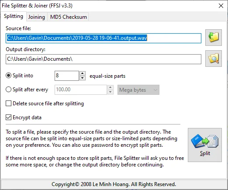Click the 100.00 split size field

pyautogui.click(x=81, y=90)
